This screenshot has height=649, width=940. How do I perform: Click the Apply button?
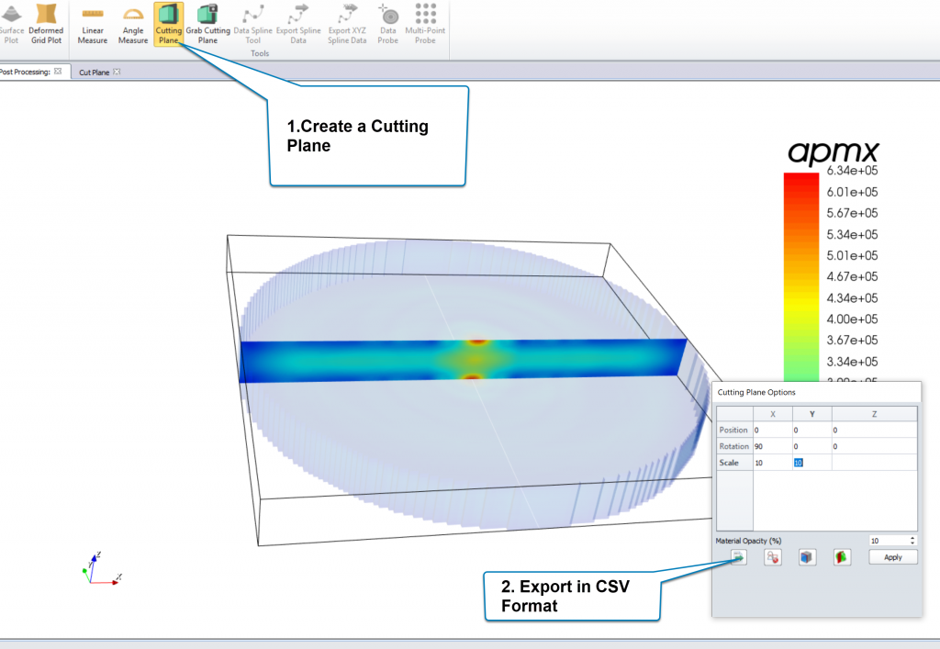pos(892,557)
